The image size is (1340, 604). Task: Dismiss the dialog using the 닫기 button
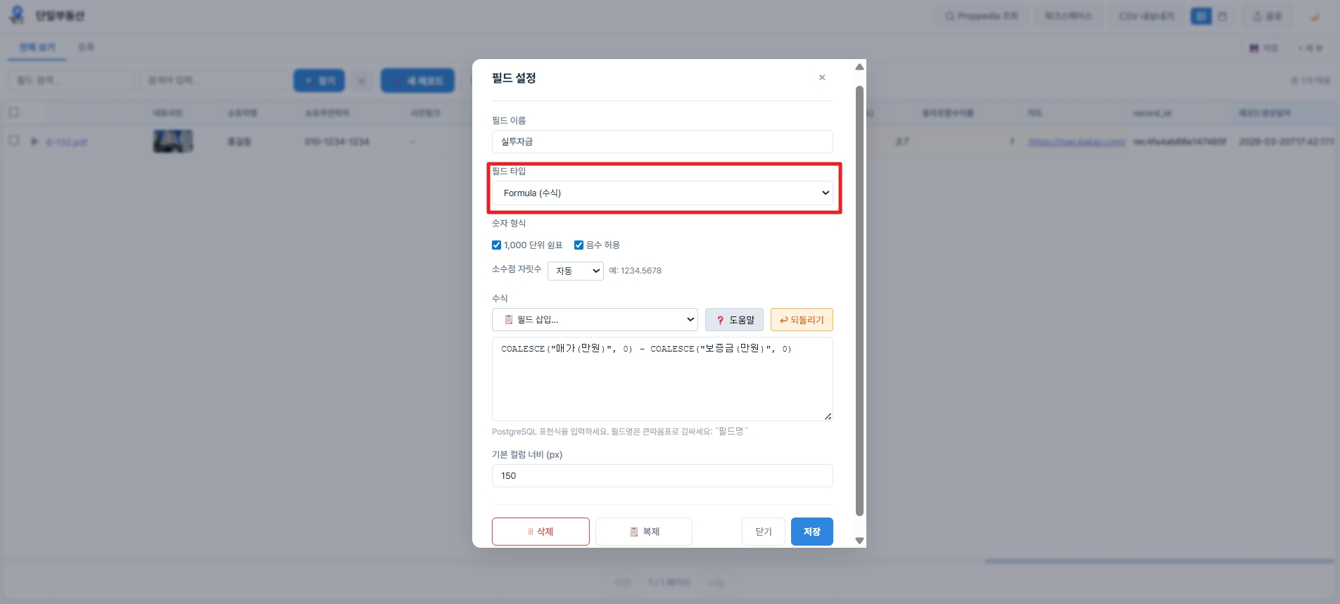pyautogui.click(x=764, y=532)
